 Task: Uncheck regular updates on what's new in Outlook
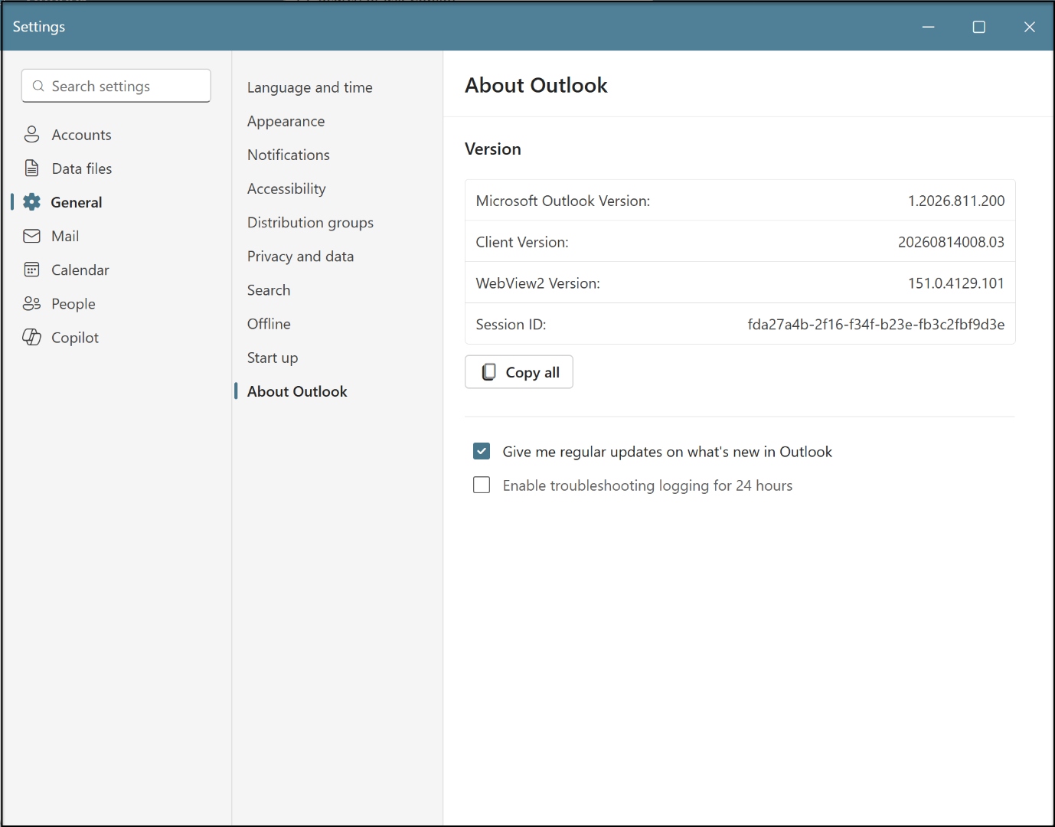[482, 451]
